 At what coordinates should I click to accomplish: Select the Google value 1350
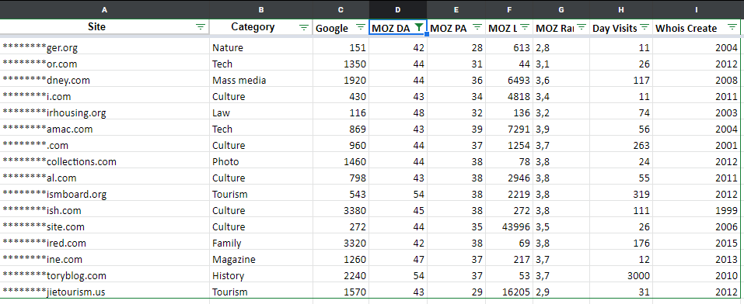pyautogui.click(x=341, y=64)
